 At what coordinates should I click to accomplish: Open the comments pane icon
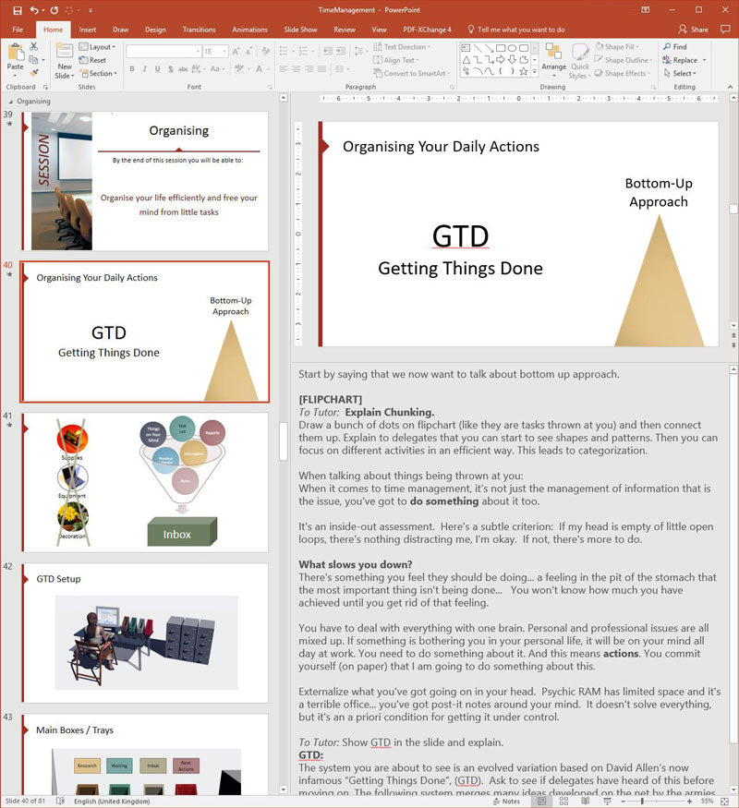(x=725, y=30)
